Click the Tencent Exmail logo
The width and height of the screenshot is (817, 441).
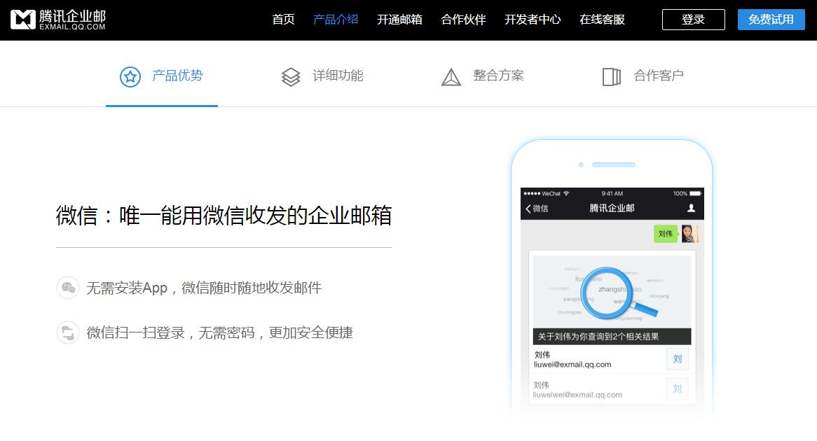click(x=58, y=20)
